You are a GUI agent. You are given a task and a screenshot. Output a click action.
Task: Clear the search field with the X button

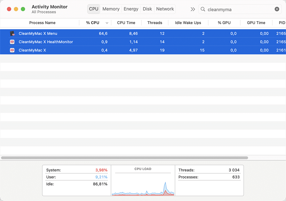(x=277, y=9)
